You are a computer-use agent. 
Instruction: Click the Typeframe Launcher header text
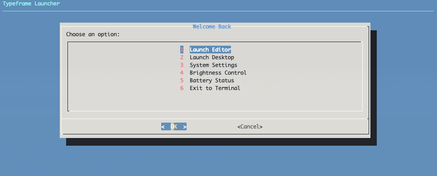(x=31, y=4)
